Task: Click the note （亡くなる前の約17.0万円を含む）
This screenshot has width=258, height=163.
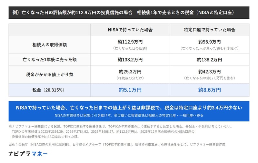Action: (209, 78)
